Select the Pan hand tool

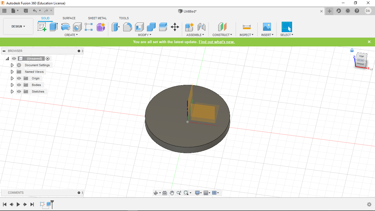pyautogui.click(x=172, y=193)
